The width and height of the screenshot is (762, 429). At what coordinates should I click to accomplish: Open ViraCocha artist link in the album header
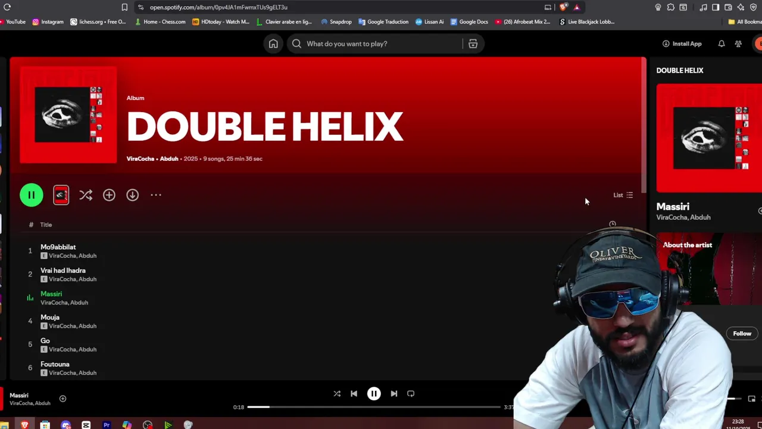pyautogui.click(x=140, y=158)
